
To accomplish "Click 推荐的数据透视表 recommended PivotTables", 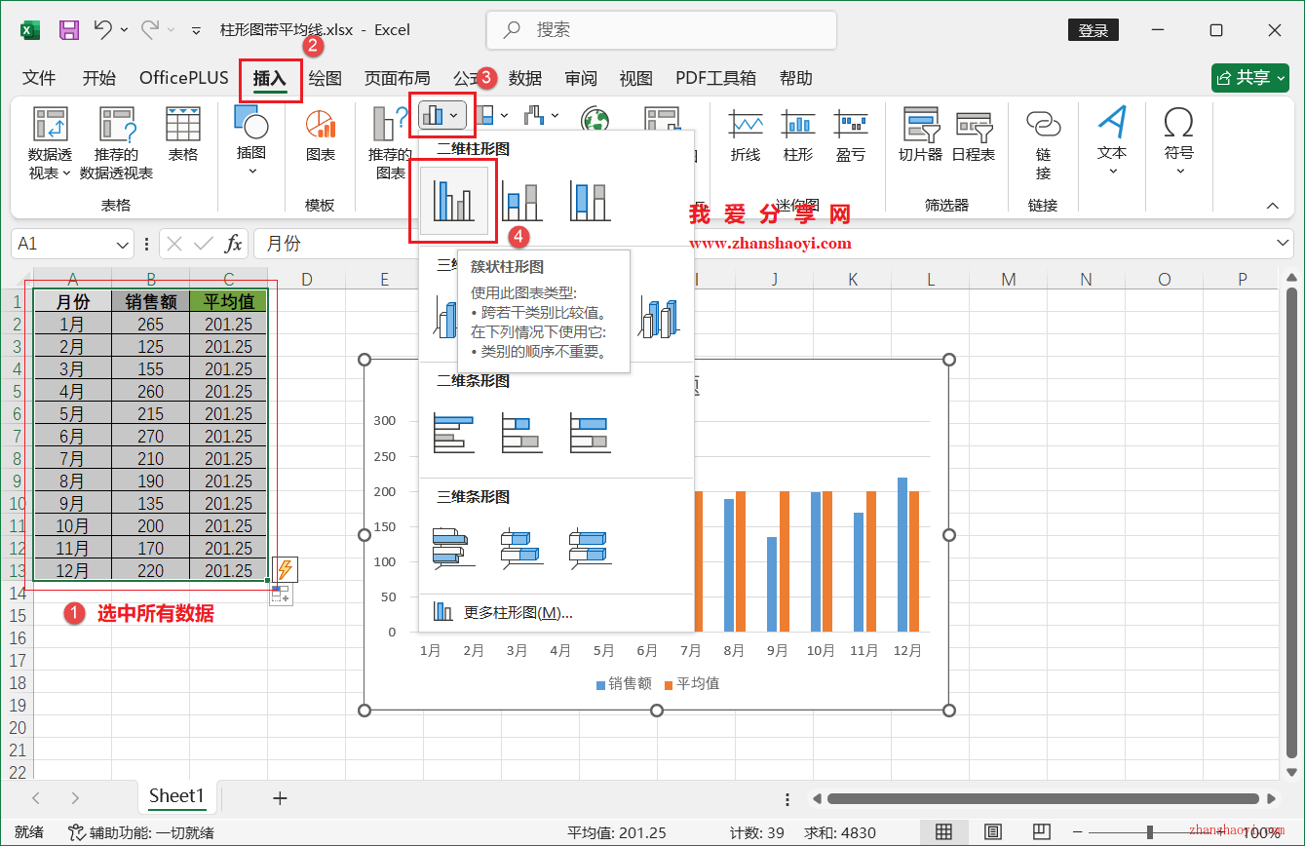I will [116, 143].
